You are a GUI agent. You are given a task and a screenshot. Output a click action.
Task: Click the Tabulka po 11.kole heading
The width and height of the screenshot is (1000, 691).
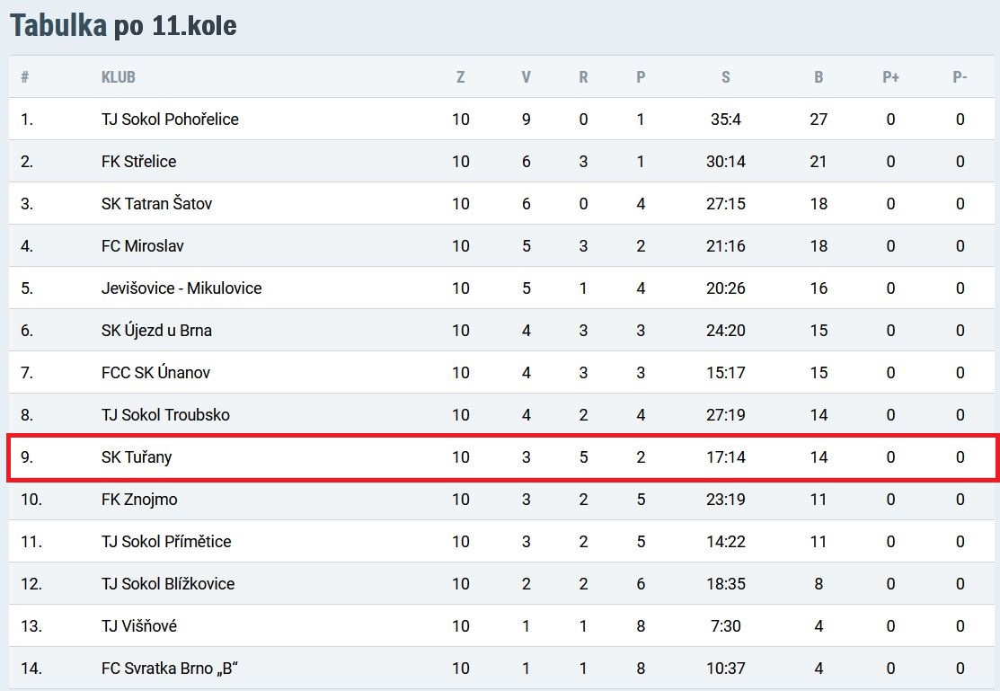point(123,25)
